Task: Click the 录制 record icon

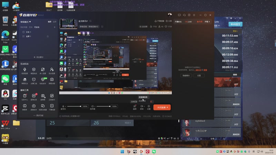Action: point(142,106)
